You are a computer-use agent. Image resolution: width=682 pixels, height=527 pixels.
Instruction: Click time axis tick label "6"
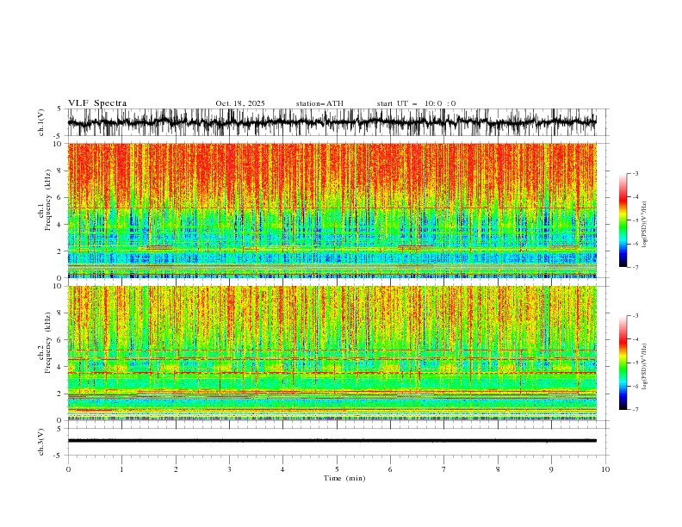391,469
